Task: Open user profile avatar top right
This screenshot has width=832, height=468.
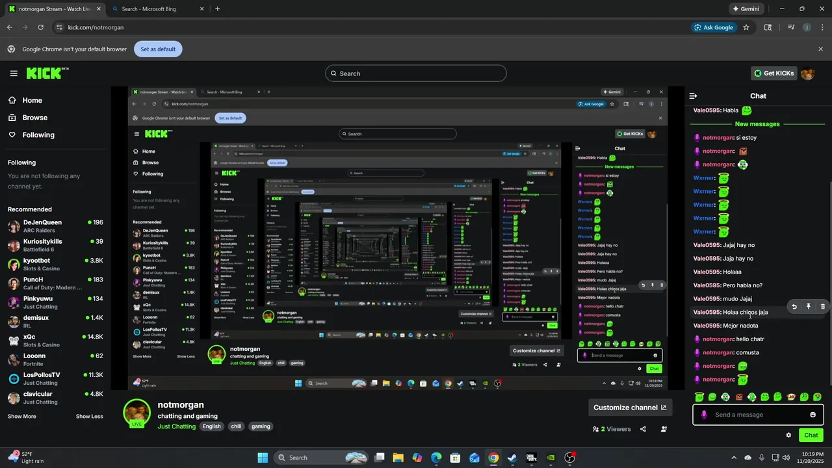Action: tap(808, 73)
